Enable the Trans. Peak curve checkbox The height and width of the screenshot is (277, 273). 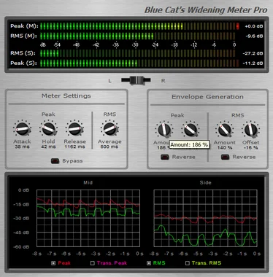click(x=93, y=263)
